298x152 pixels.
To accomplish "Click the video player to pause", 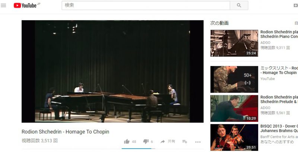I will pos(112,71).
